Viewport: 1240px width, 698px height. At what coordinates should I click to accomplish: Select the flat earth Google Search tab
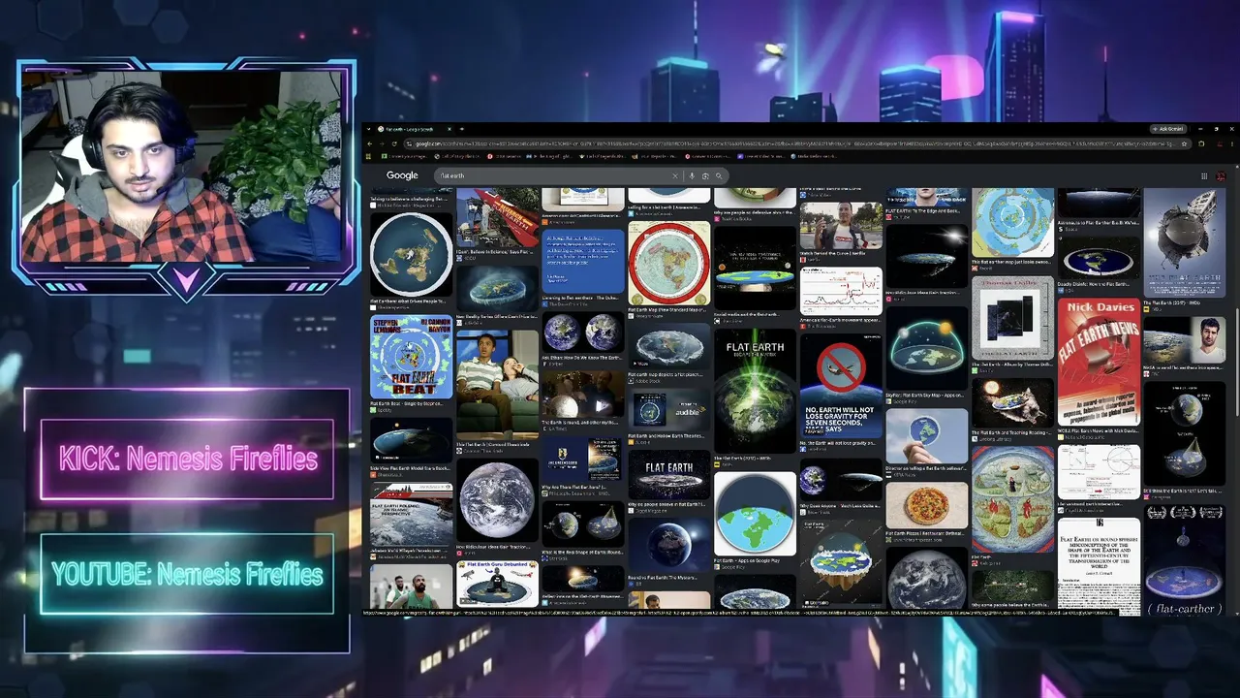(x=415, y=129)
